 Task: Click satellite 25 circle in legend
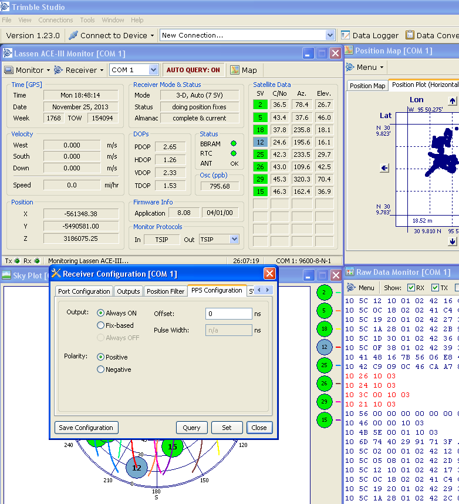click(x=325, y=365)
